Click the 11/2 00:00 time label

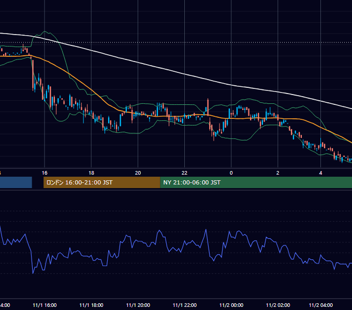[x=231, y=305]
